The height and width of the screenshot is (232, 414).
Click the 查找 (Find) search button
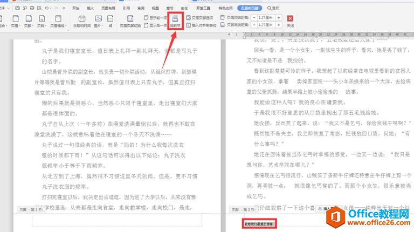pyautogui.click(x=273, y=8)
